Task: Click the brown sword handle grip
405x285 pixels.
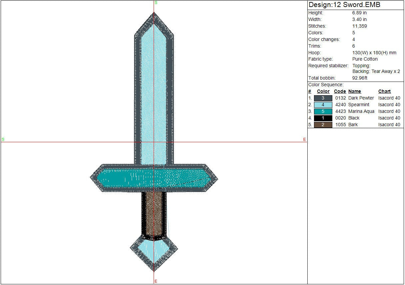Action: [x=154, y=213]
